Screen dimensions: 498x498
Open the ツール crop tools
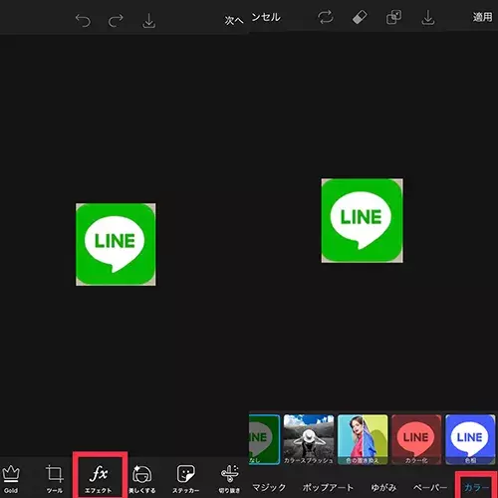coord(54,479)
